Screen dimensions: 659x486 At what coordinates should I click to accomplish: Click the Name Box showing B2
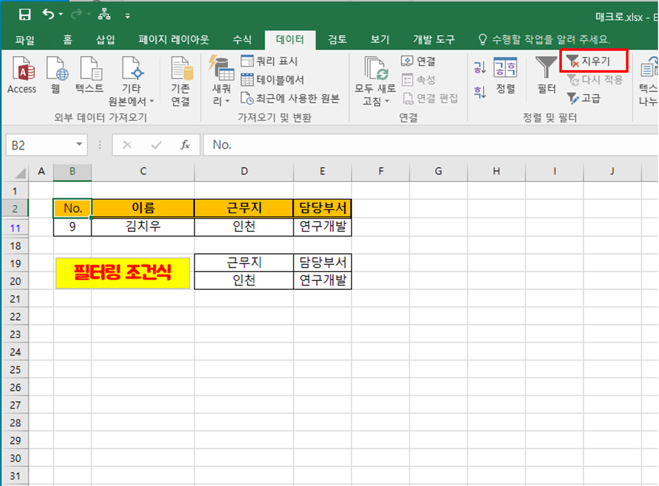pos(40,145)
